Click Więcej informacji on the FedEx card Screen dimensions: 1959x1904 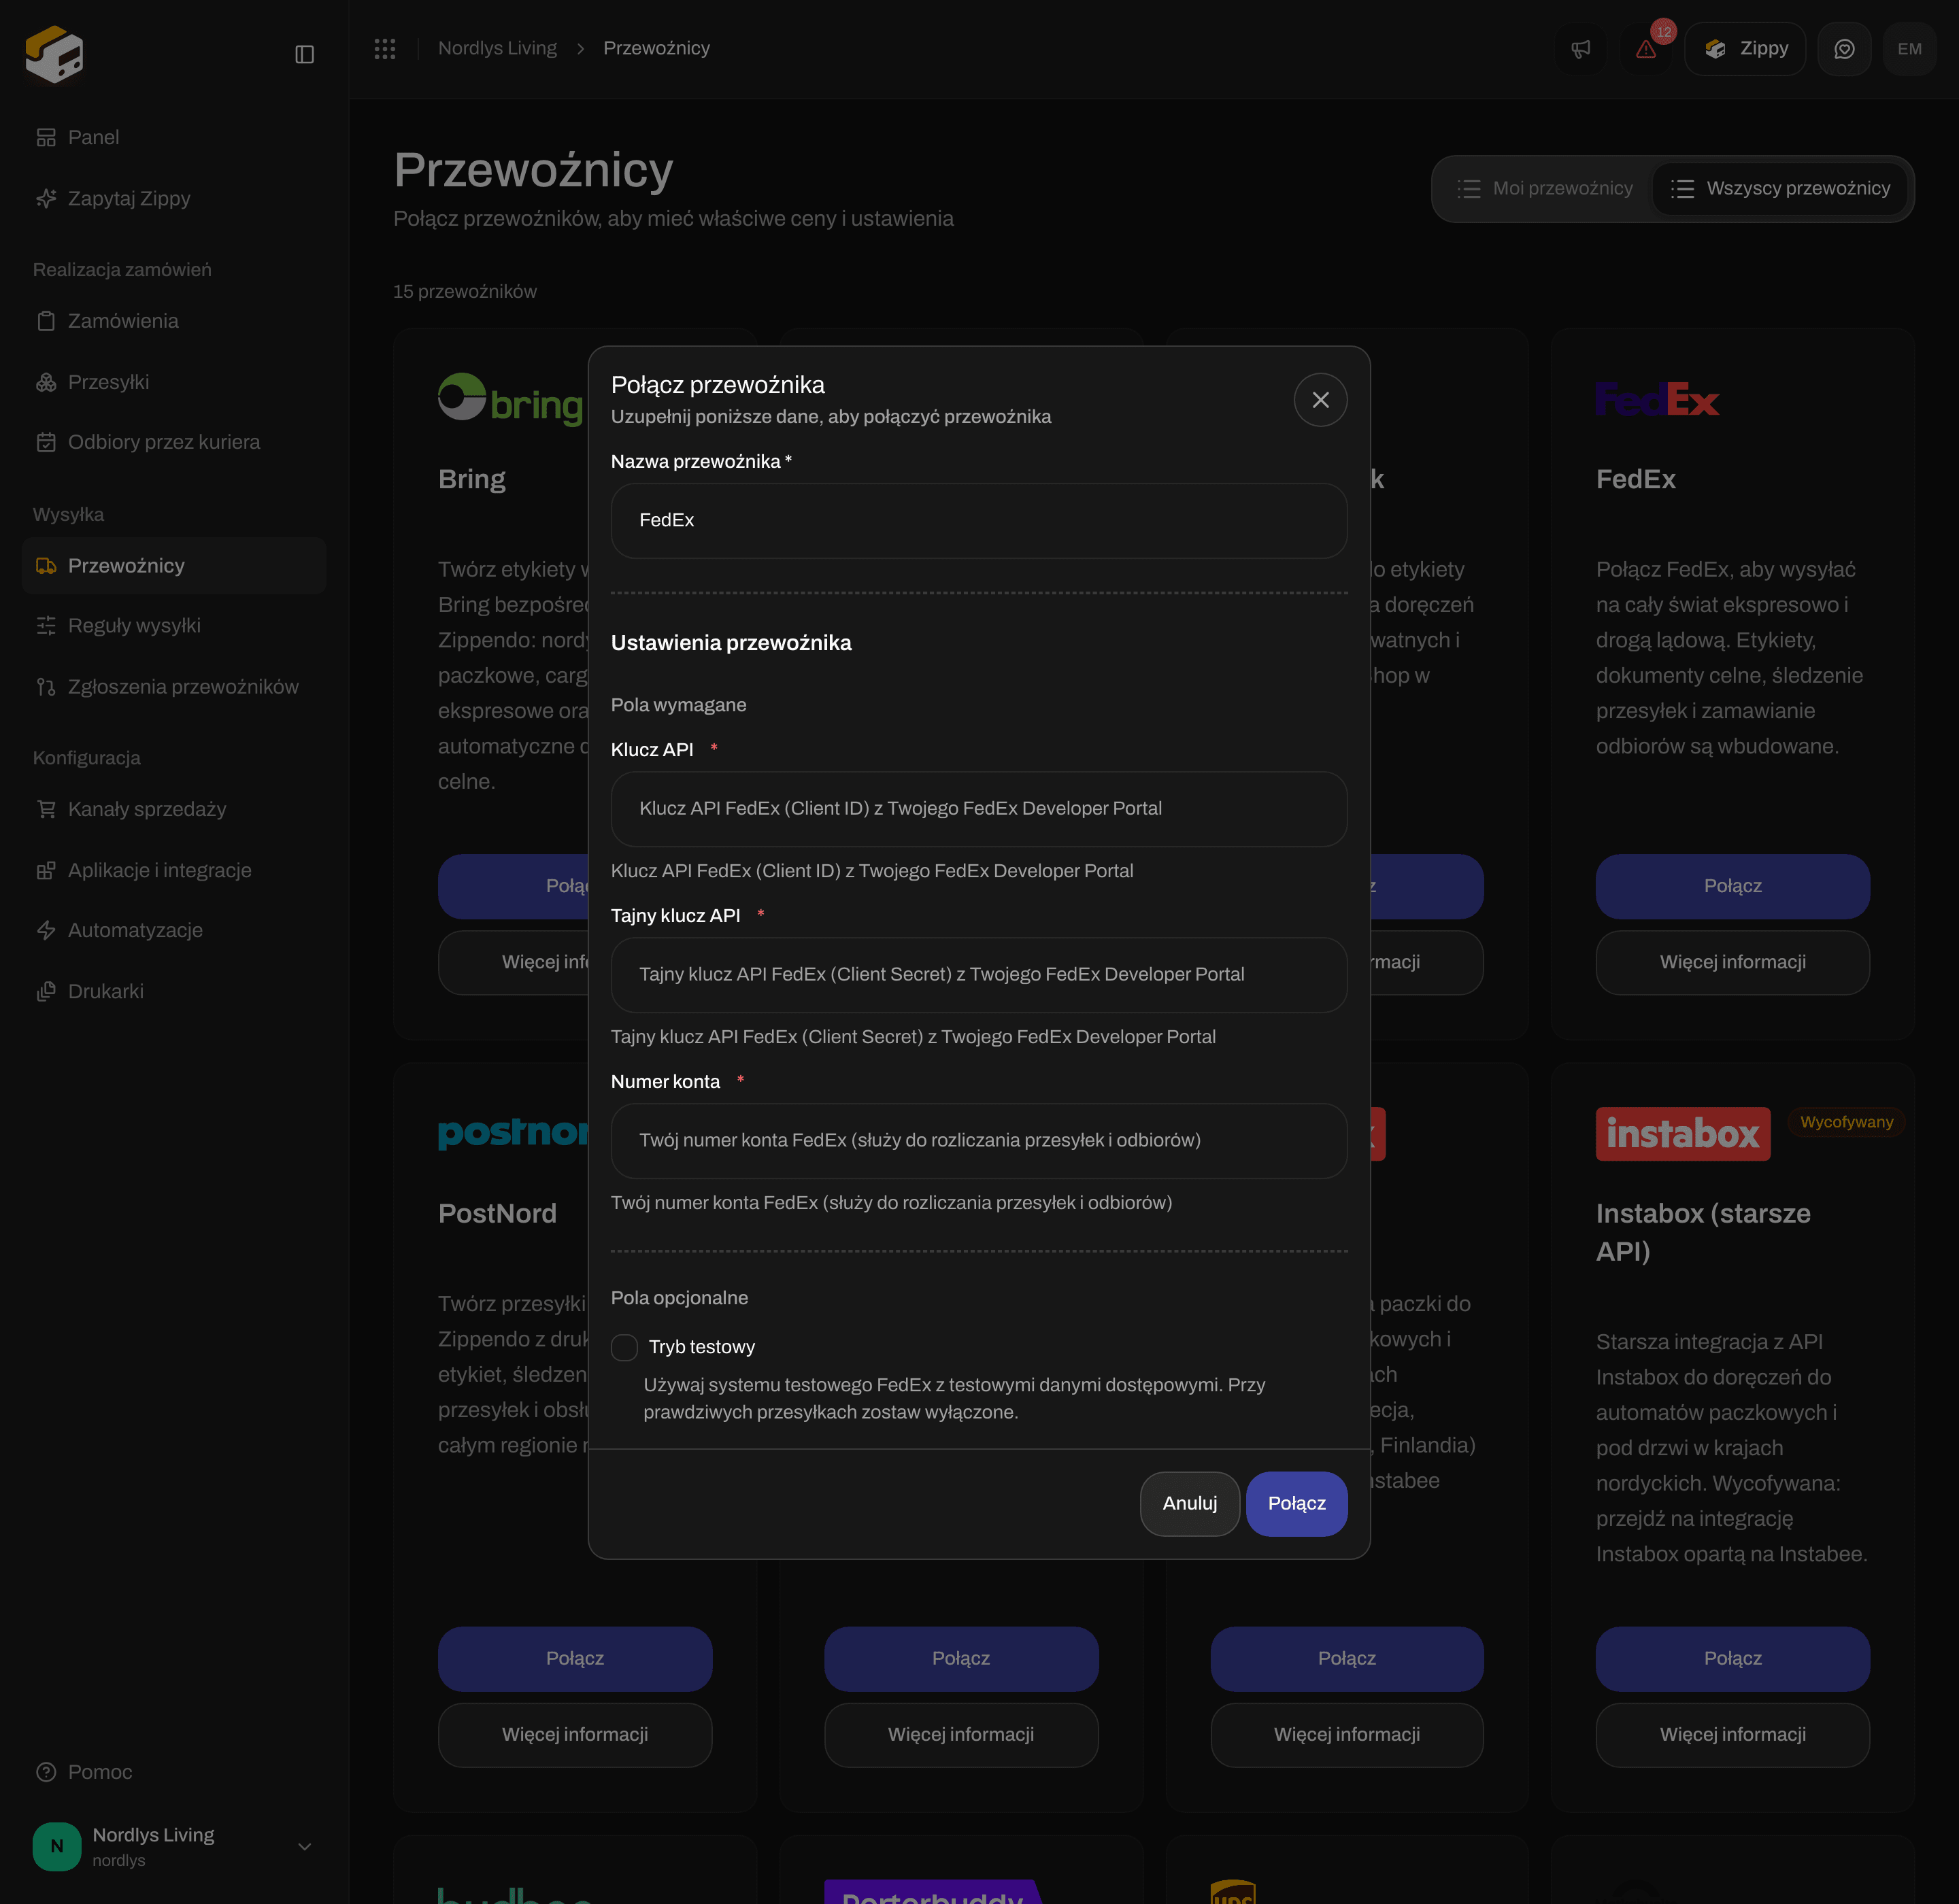tap(1732, 963)
